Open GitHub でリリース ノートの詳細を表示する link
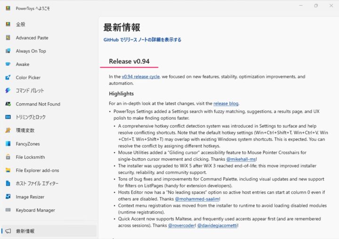 click(x=142, y=40)
